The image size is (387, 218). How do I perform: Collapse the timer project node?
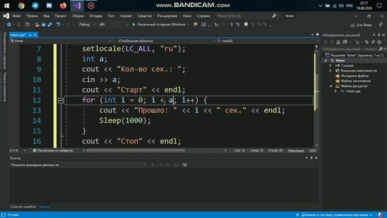326,61
